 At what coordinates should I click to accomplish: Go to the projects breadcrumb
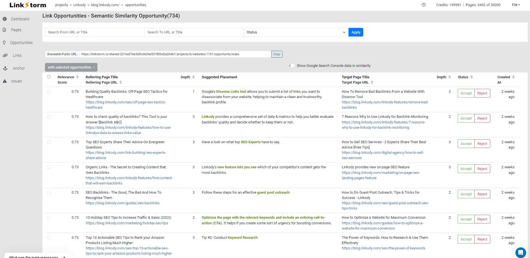tap(61, 5)
